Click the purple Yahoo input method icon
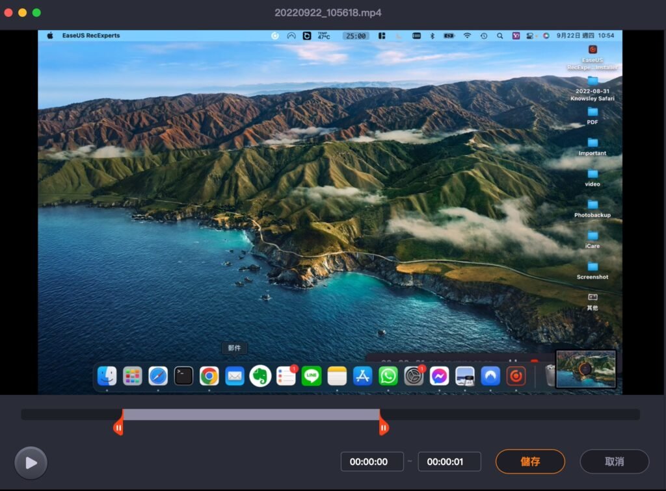Viewport: 666px width, 491px height. [x=516, y=36]
